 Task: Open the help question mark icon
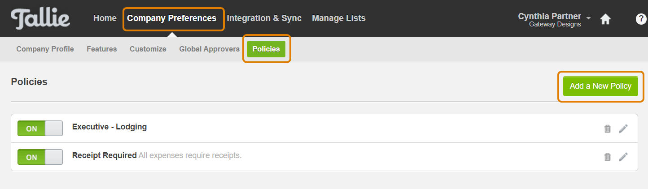[641, 19]
